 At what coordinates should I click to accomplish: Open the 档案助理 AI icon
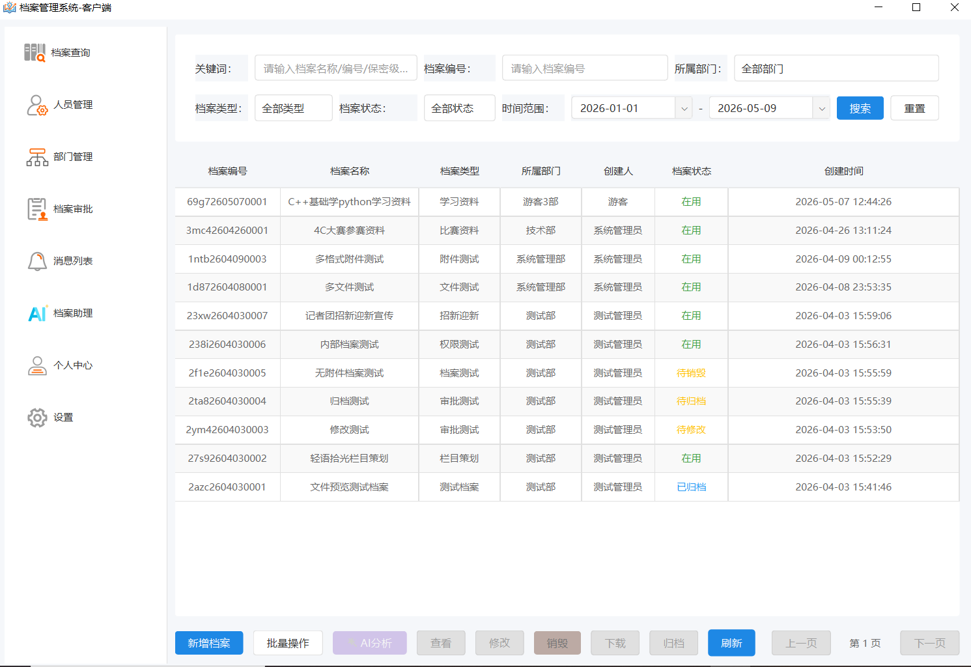coord(37,313)
